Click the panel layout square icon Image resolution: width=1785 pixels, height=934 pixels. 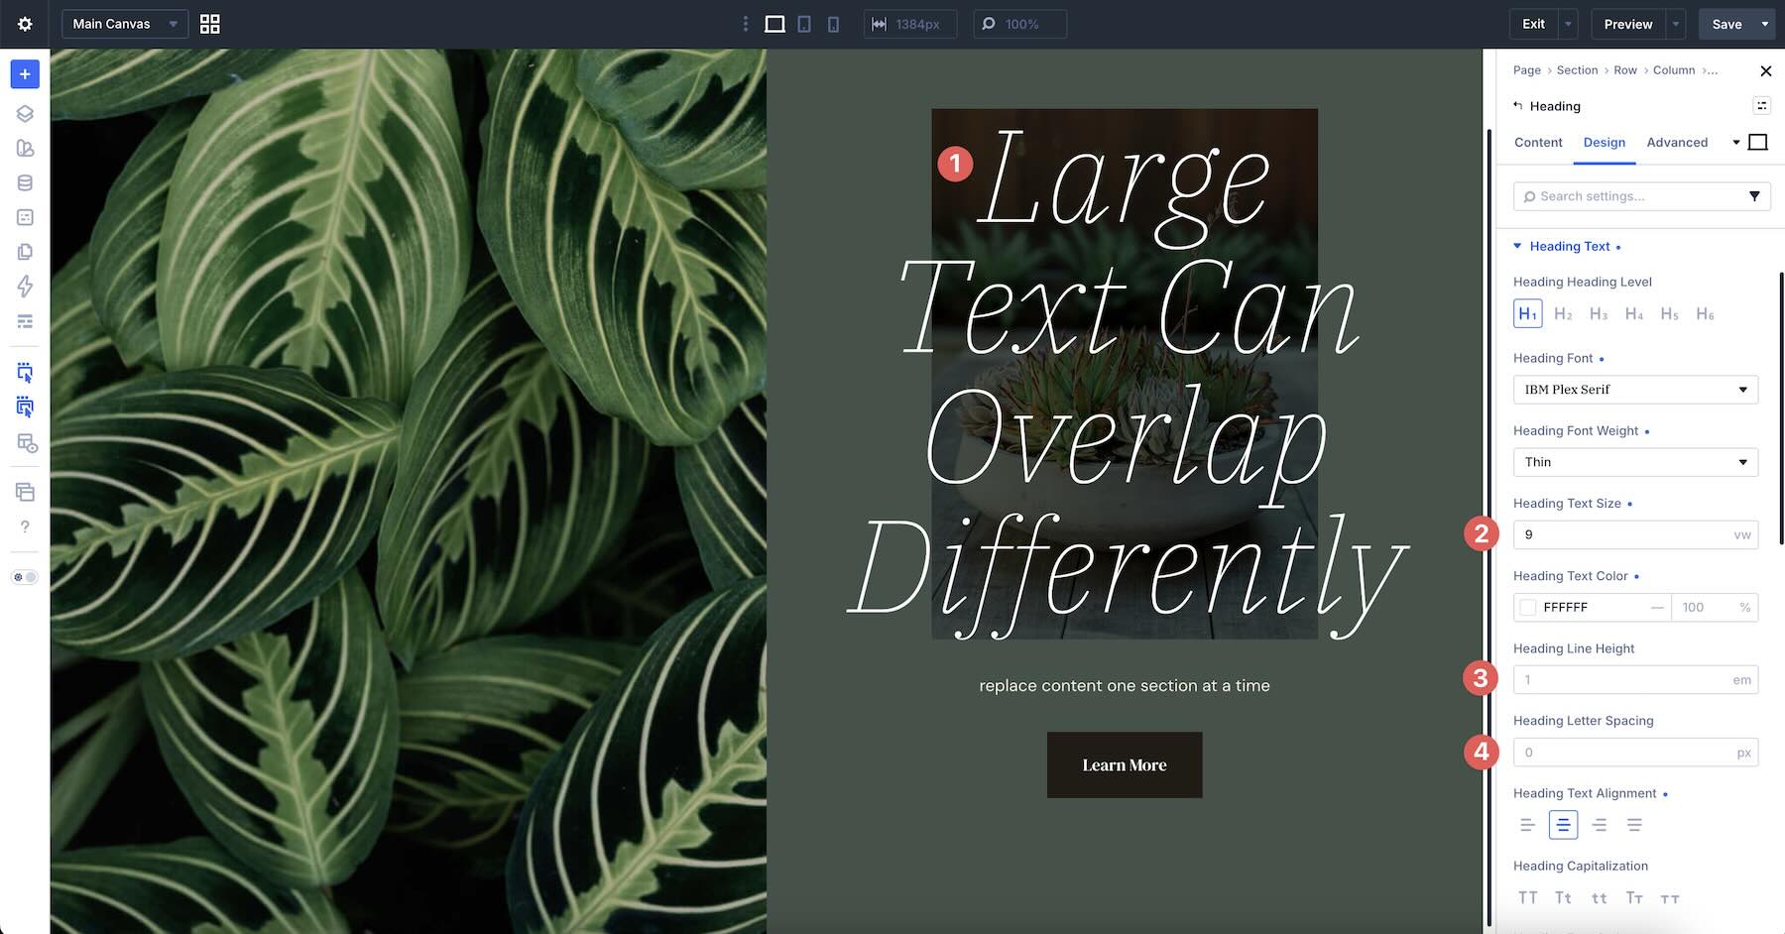point(1758,143)
